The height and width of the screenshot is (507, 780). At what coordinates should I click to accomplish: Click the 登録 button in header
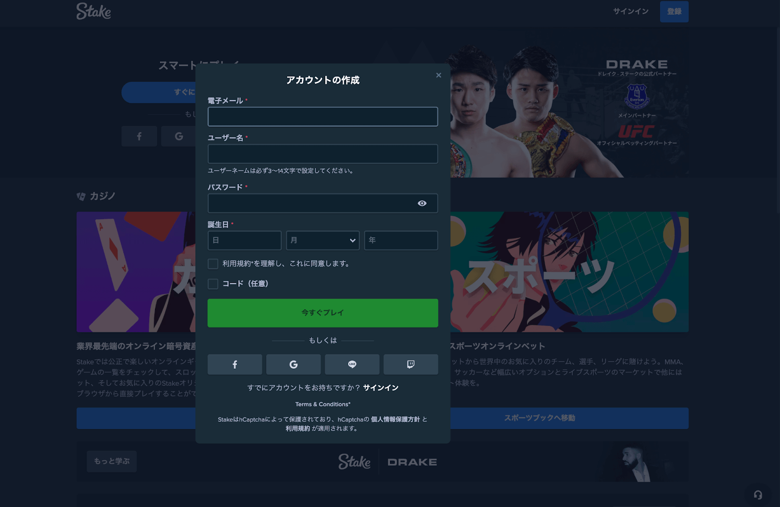pyautogui.click(x=674, y=11)
